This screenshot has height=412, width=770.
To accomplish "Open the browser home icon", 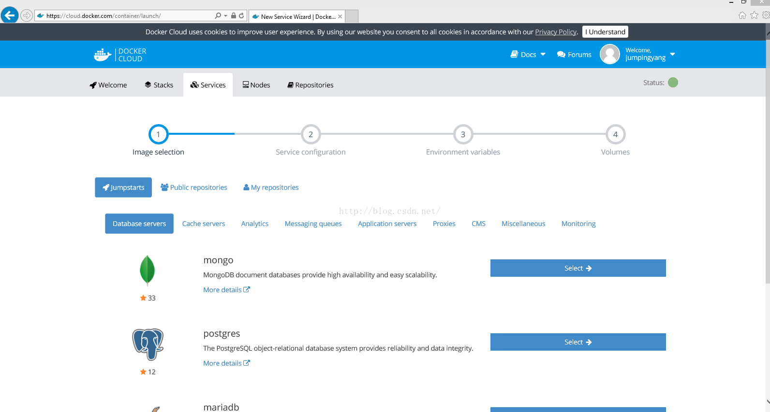I will 742,15.
